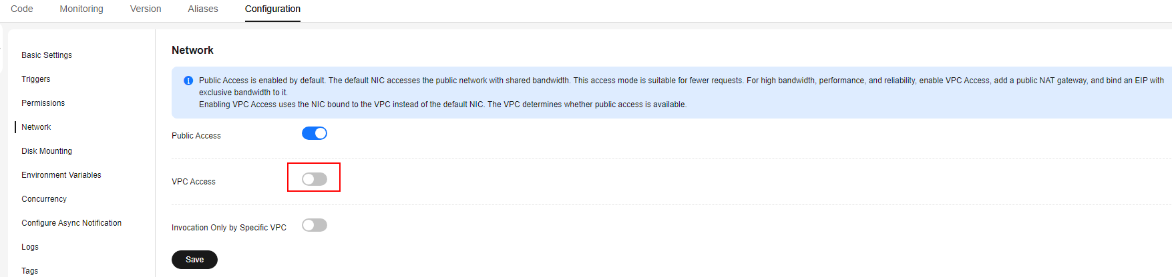
Task: Go to the Version tab
Action: tap(146, 9)
